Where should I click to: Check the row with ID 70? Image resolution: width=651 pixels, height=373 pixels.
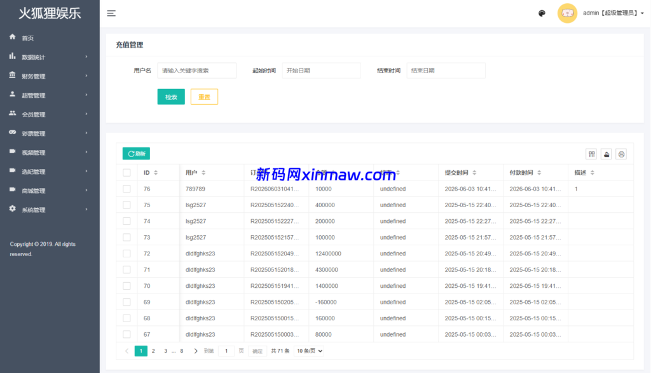127,286
